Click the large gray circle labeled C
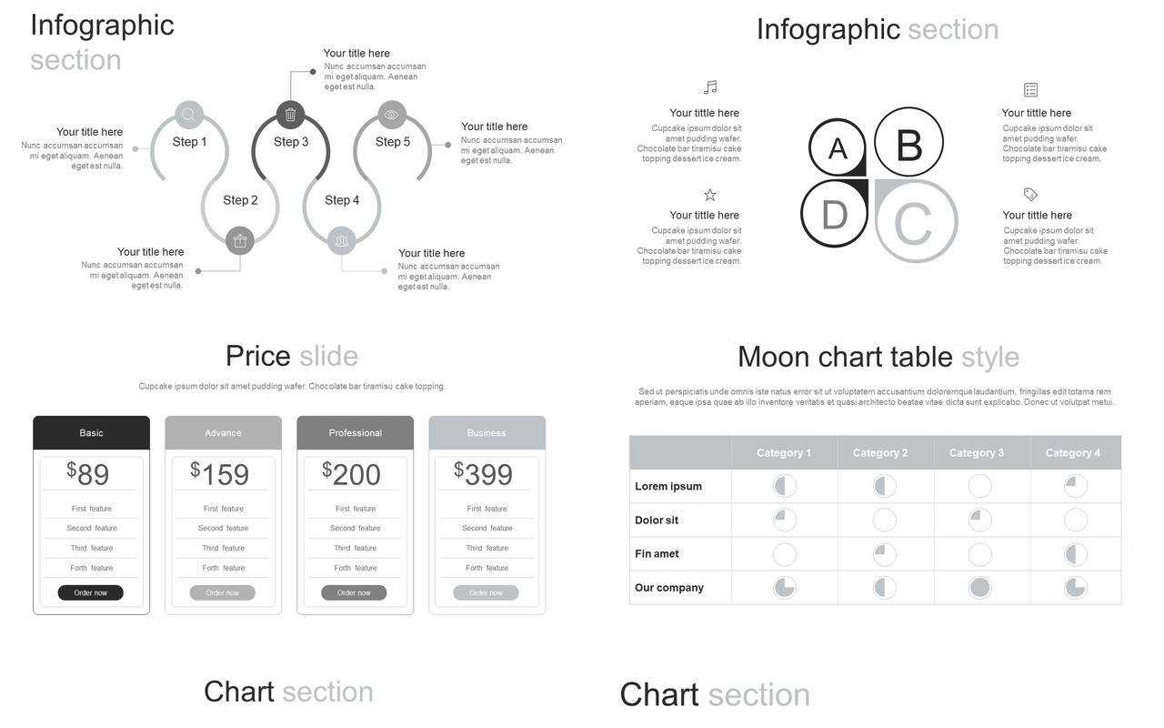This screenshot has width=1164, height=728. click(x=917, y=222)
